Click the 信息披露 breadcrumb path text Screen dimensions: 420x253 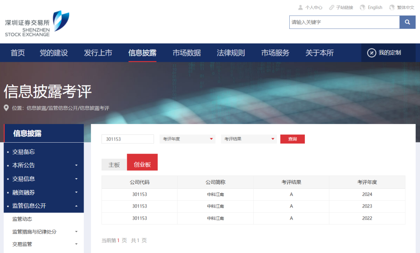tap(37, 108)
